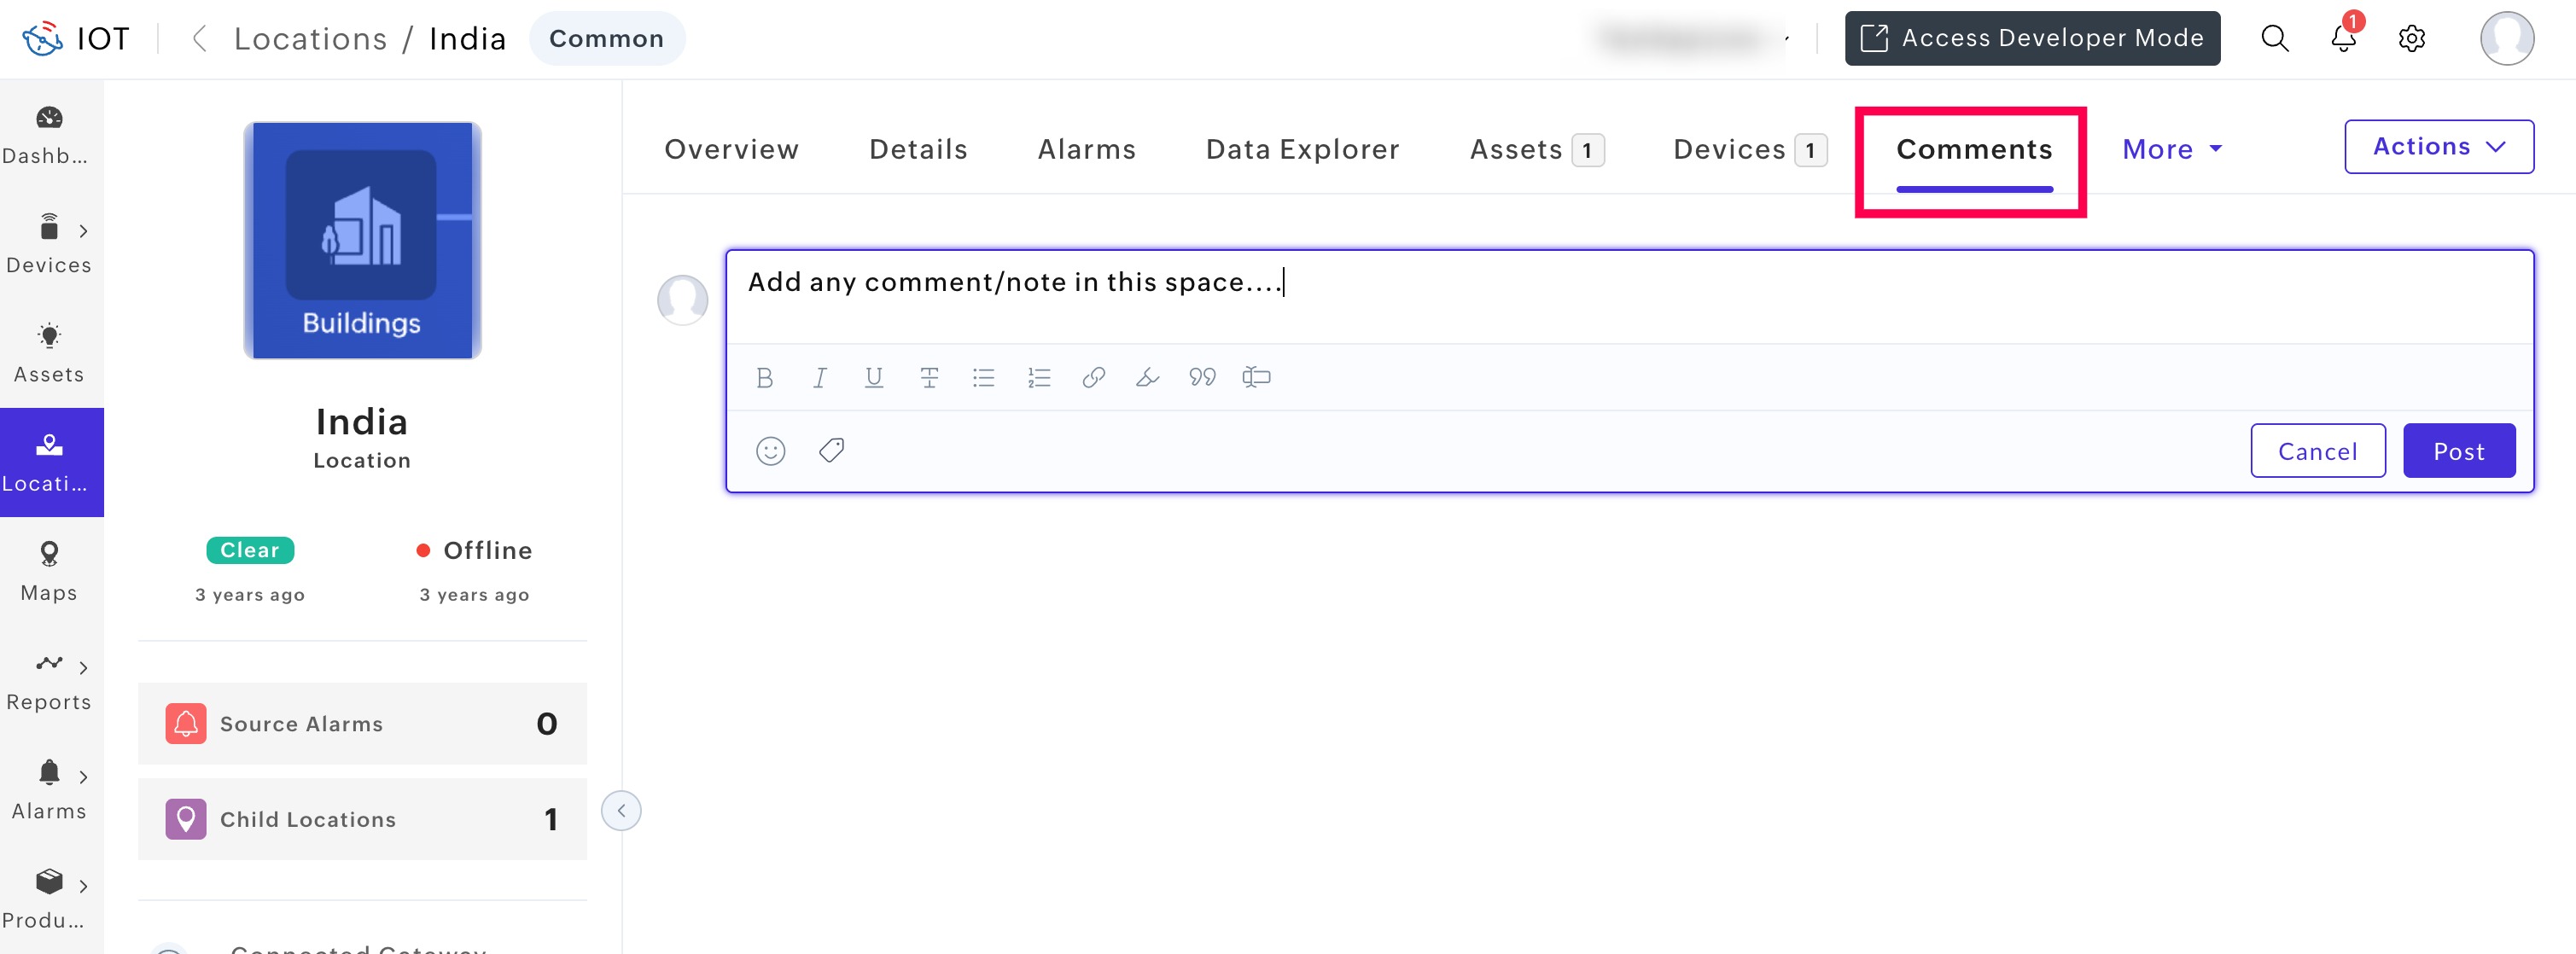Toggle numbered list formatting

(x=1038, y=378)
